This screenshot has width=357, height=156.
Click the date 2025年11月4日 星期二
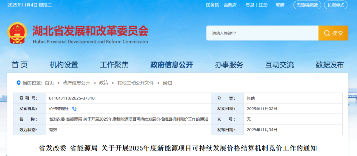point(30,5)
